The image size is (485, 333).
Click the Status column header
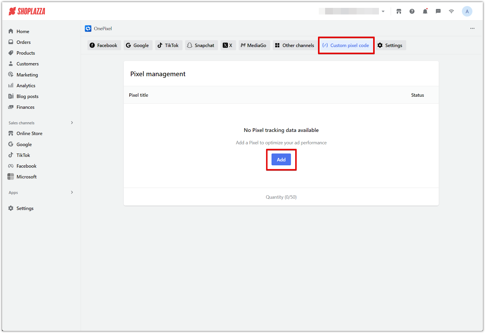pos(417,95)
